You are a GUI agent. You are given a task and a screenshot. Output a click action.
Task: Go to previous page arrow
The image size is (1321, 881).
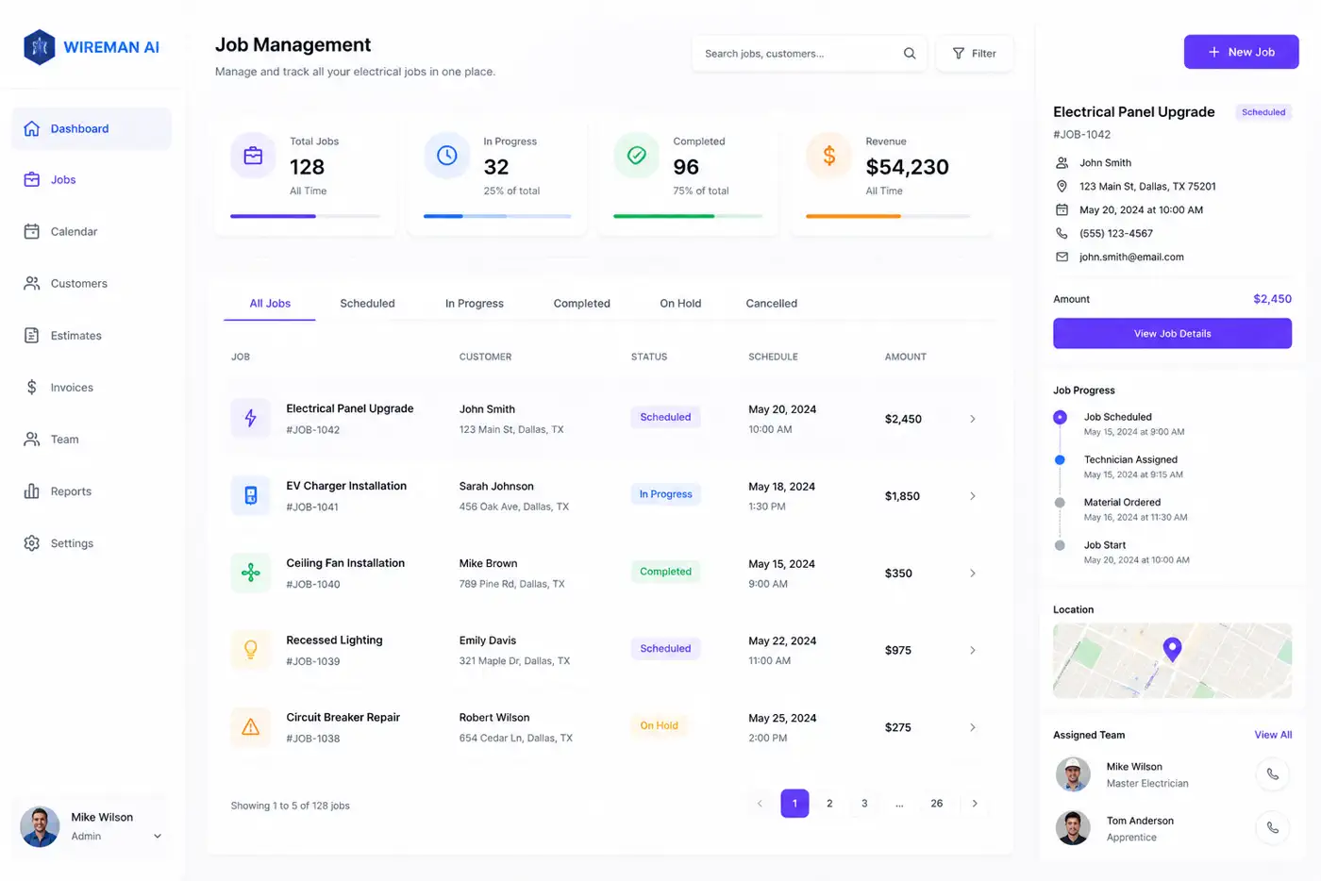point(760,804)
